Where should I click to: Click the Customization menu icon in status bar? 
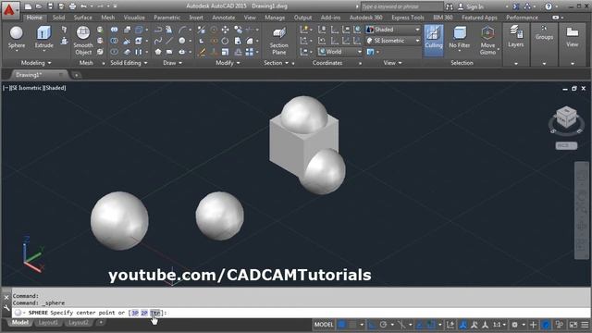click(x=585, y=325)
